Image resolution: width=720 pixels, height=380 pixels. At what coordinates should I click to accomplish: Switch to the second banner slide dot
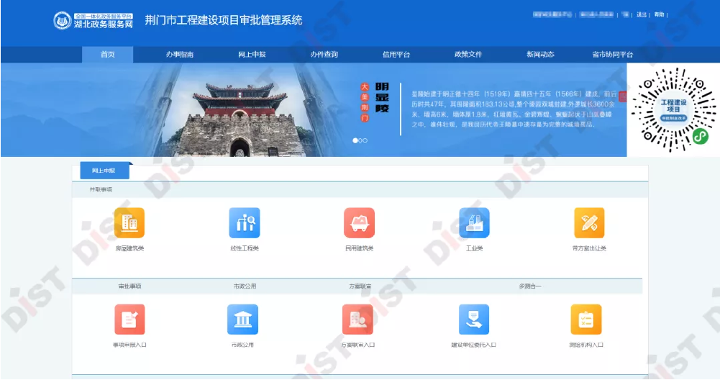(x=360, y=140)
